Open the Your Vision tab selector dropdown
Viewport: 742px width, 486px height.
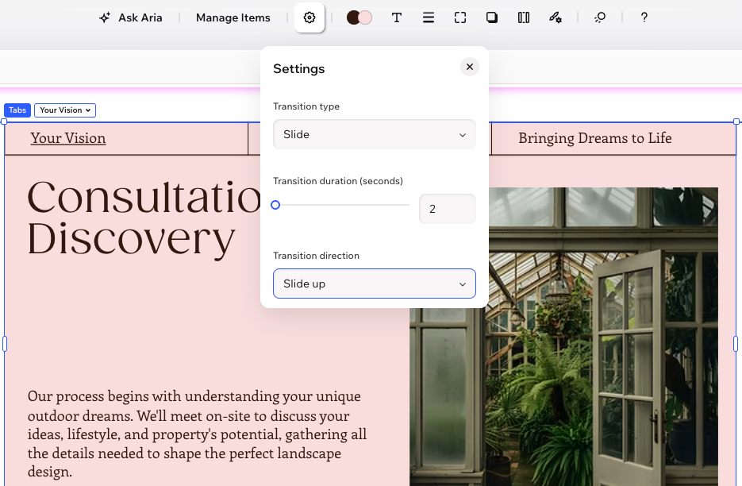pos(65,110)
